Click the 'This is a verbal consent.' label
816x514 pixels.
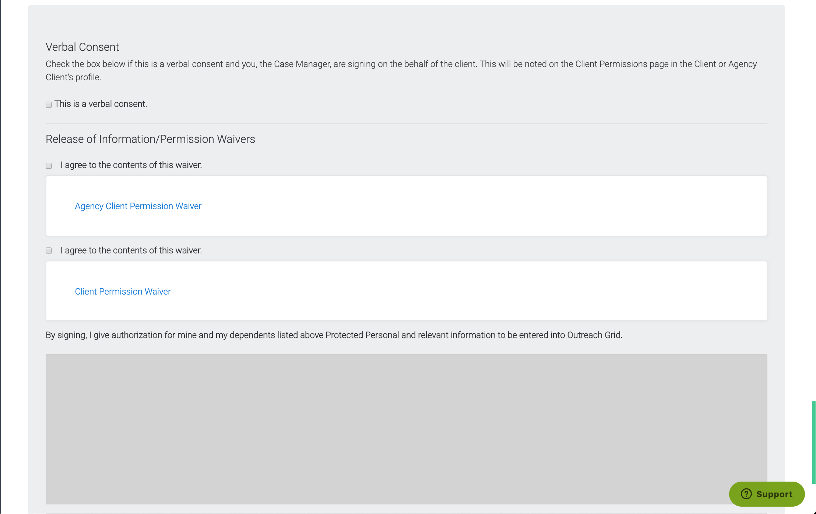coord(101,104)
